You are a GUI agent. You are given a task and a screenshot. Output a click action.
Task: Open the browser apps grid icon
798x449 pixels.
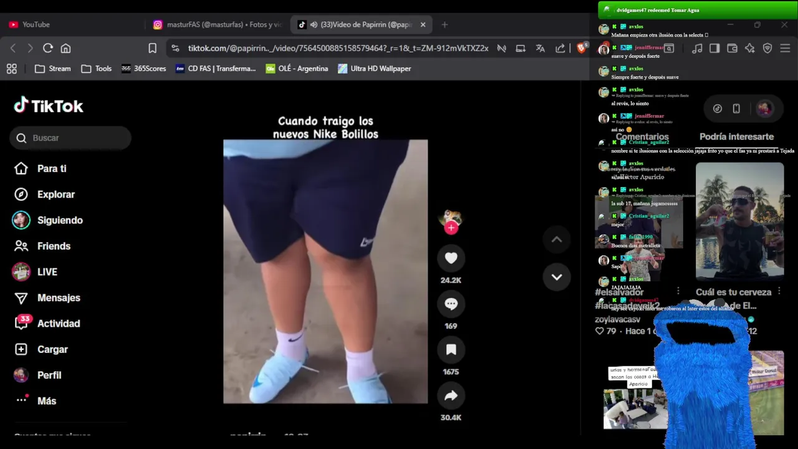12,69
